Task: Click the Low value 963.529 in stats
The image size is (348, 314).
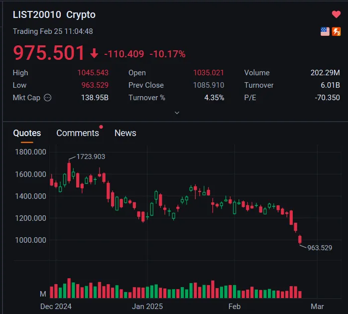Action: coord(95,85)
